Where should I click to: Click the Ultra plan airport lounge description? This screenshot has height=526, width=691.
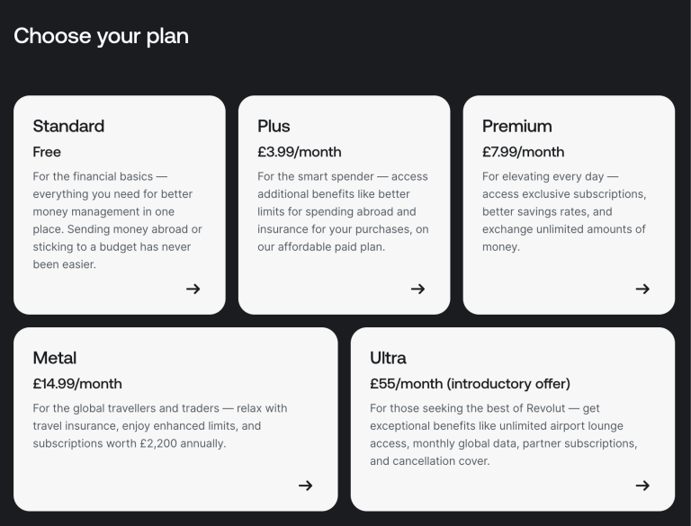(503, 434)
